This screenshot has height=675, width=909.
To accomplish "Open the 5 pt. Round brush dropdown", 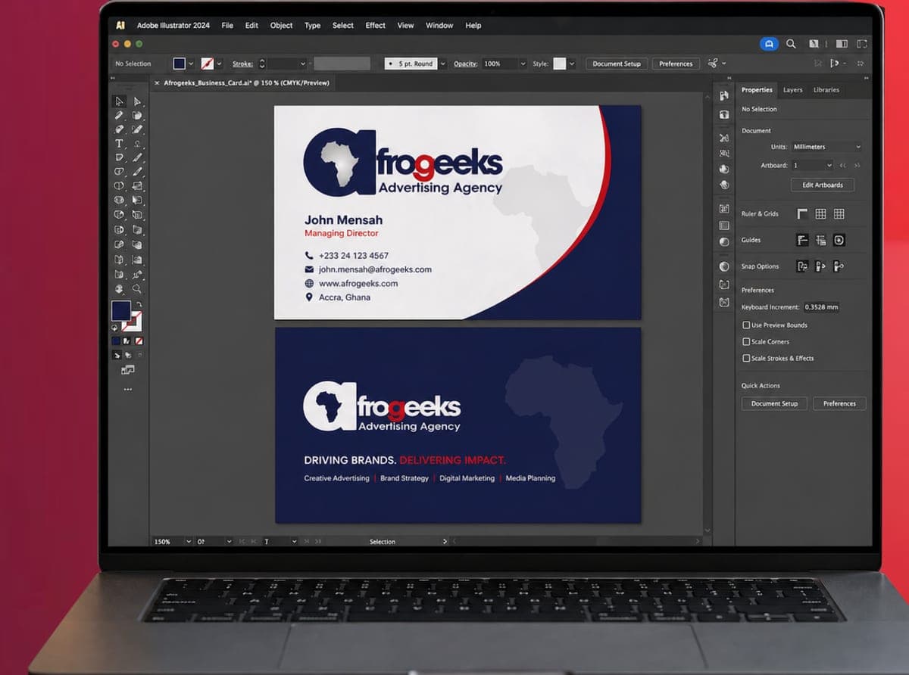I will tap(443, 64).
